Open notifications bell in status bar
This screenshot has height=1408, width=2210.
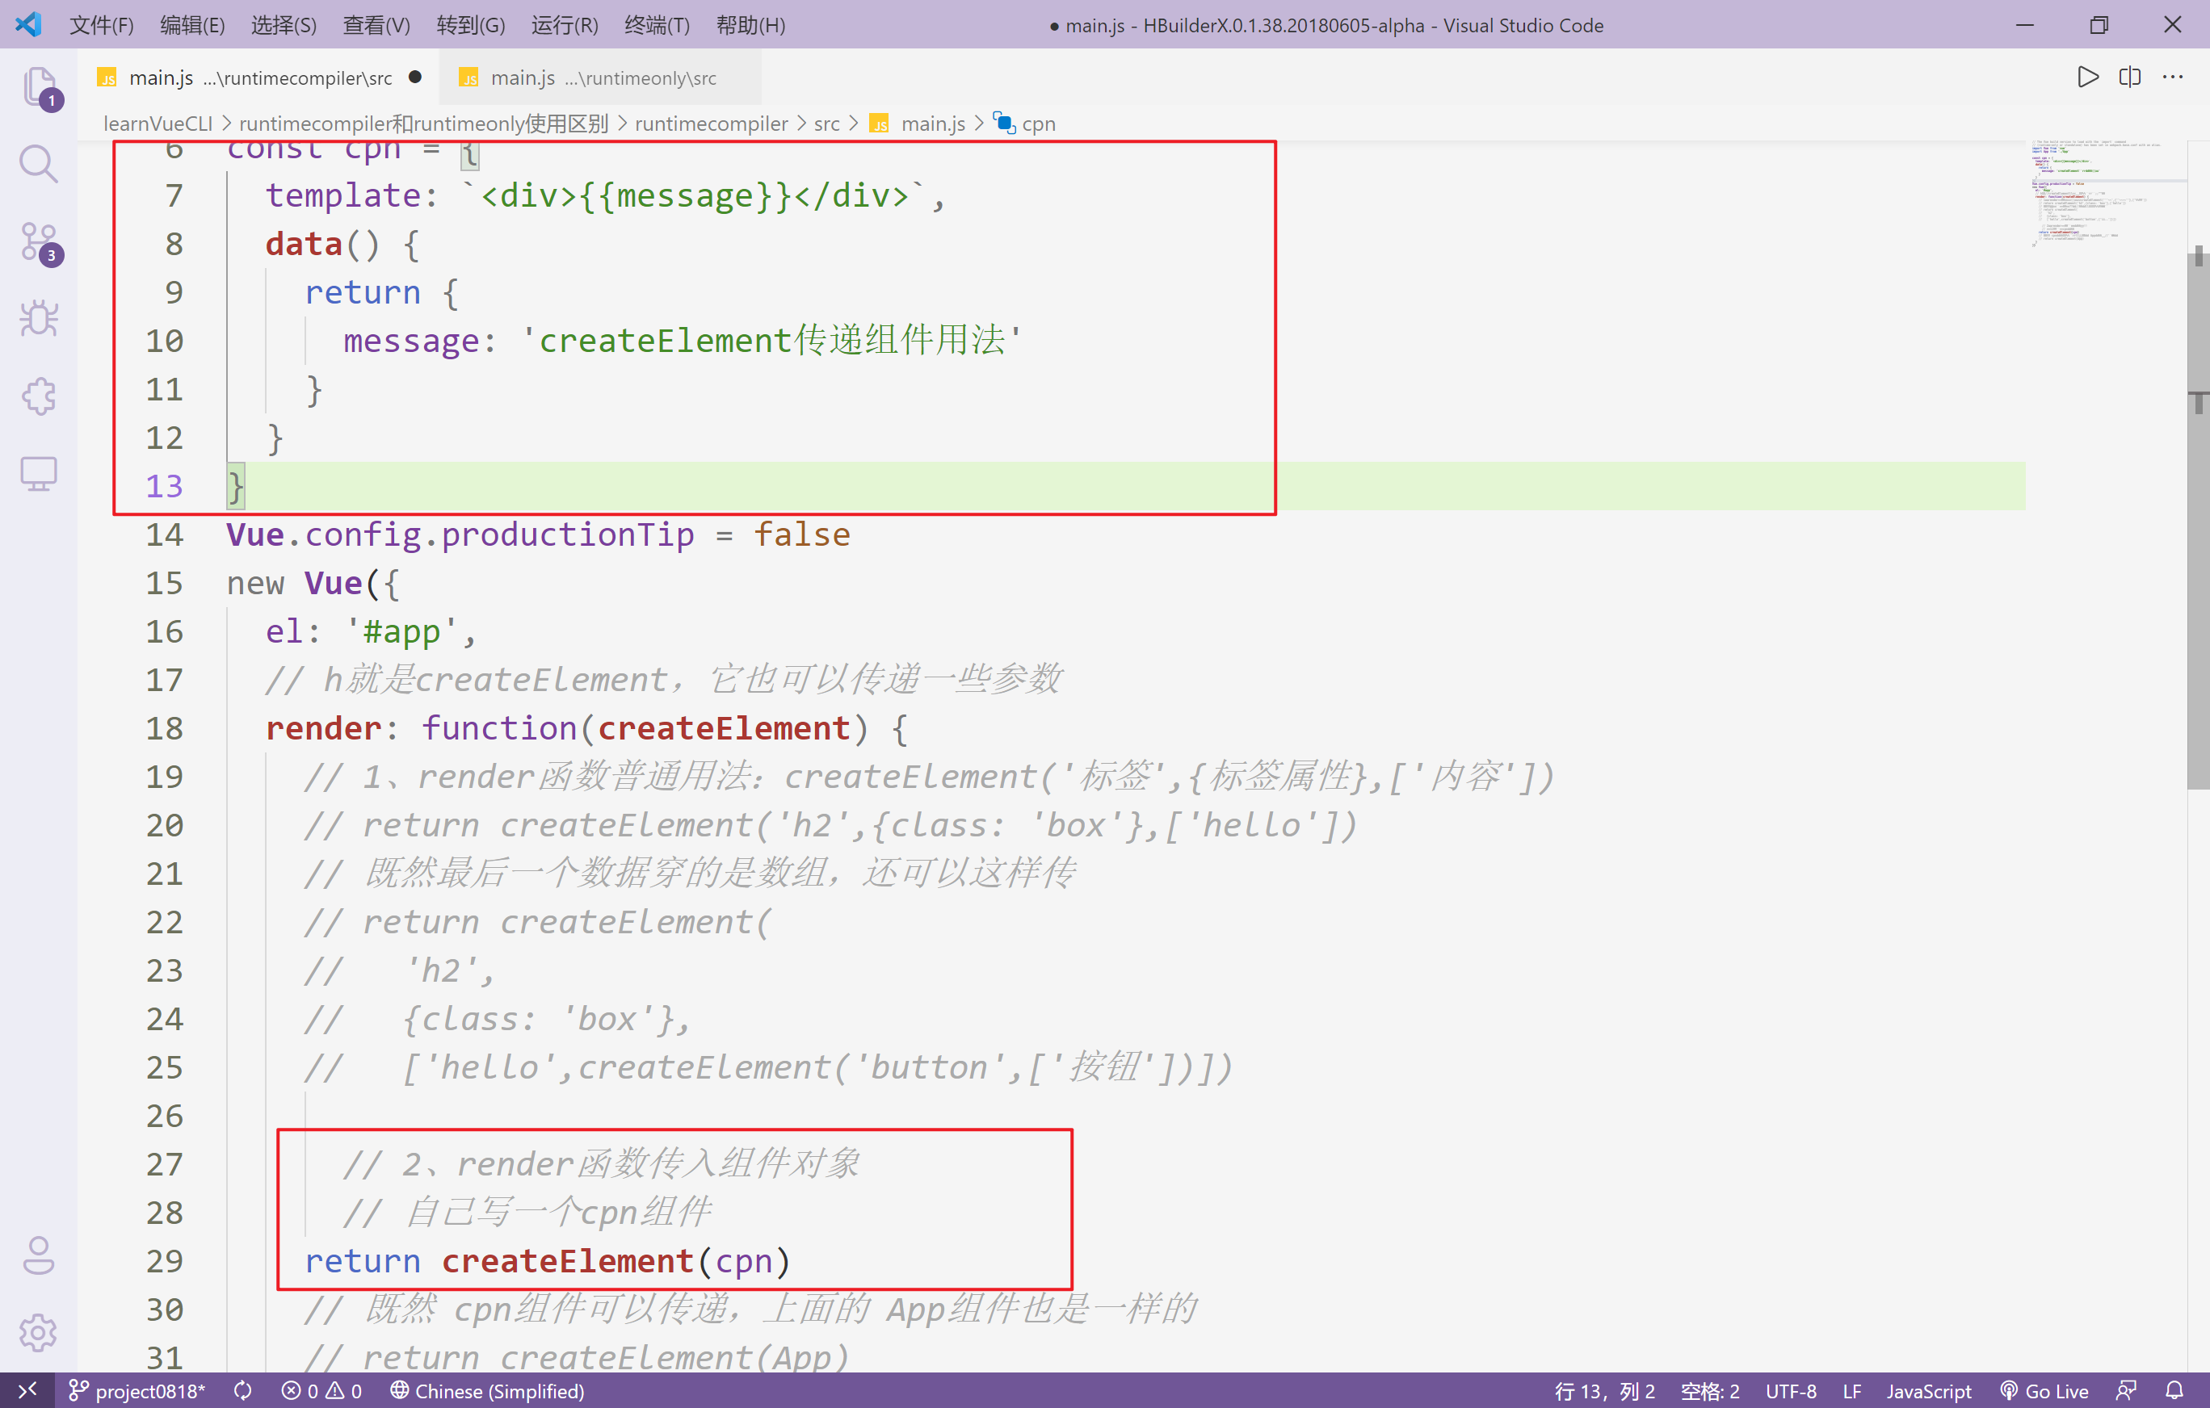point(2174,1390)
